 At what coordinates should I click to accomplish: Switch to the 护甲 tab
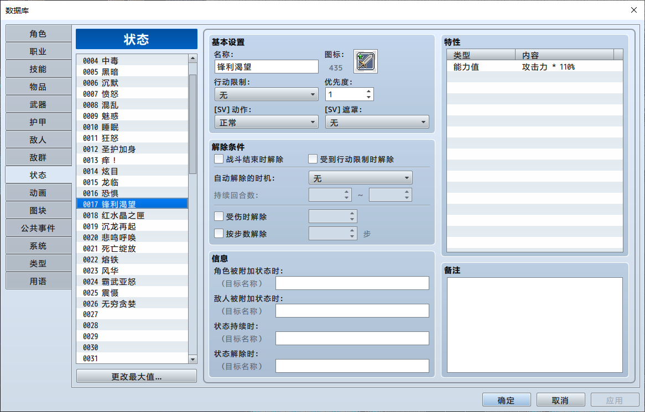coord(38,122)
